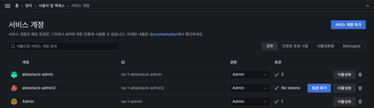Delete the ablestack-admin service account
The image size is (374, 108).
pyautogui.click(x=360, y=75)
